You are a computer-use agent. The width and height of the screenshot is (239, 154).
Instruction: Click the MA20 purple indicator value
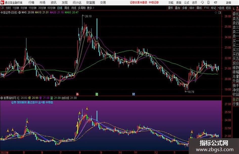tap(57, 12)
